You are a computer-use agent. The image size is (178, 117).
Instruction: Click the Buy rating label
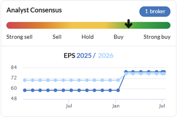[x=119, y=37]
